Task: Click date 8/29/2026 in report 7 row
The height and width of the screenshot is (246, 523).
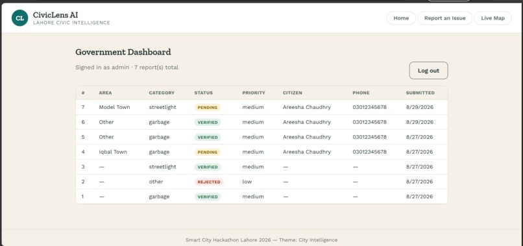Action: point(420,107)
